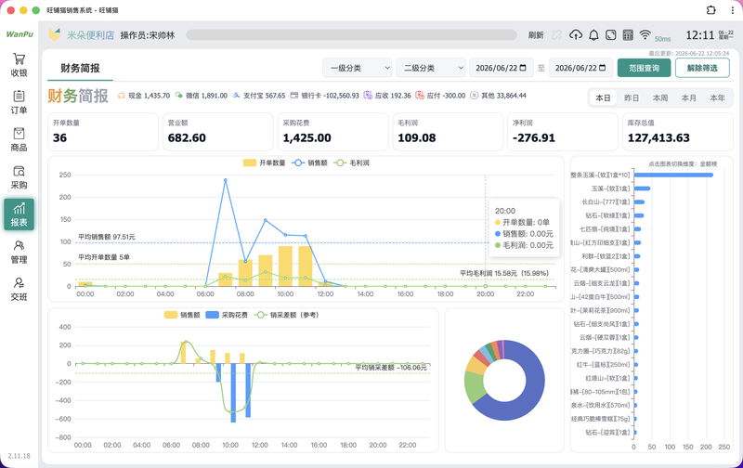Viewport: 743px width, 468px height.
Task: Open the 订单 orders section
Action: point(19,102)
